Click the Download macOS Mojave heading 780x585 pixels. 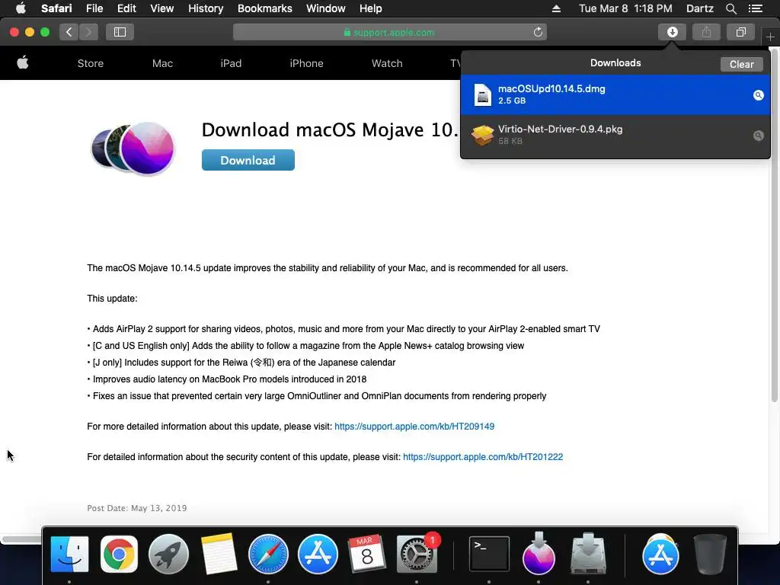coord(330,129)
